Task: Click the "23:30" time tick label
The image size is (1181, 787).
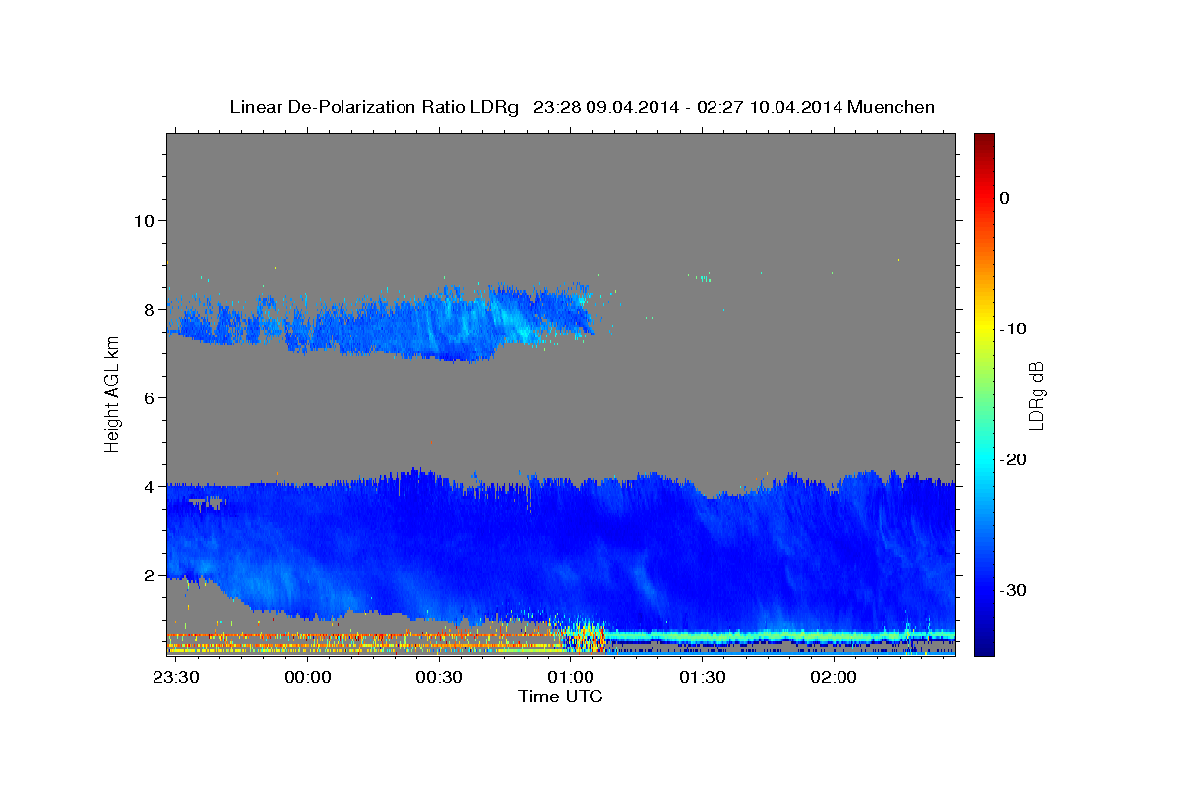Action: (178, 678)
